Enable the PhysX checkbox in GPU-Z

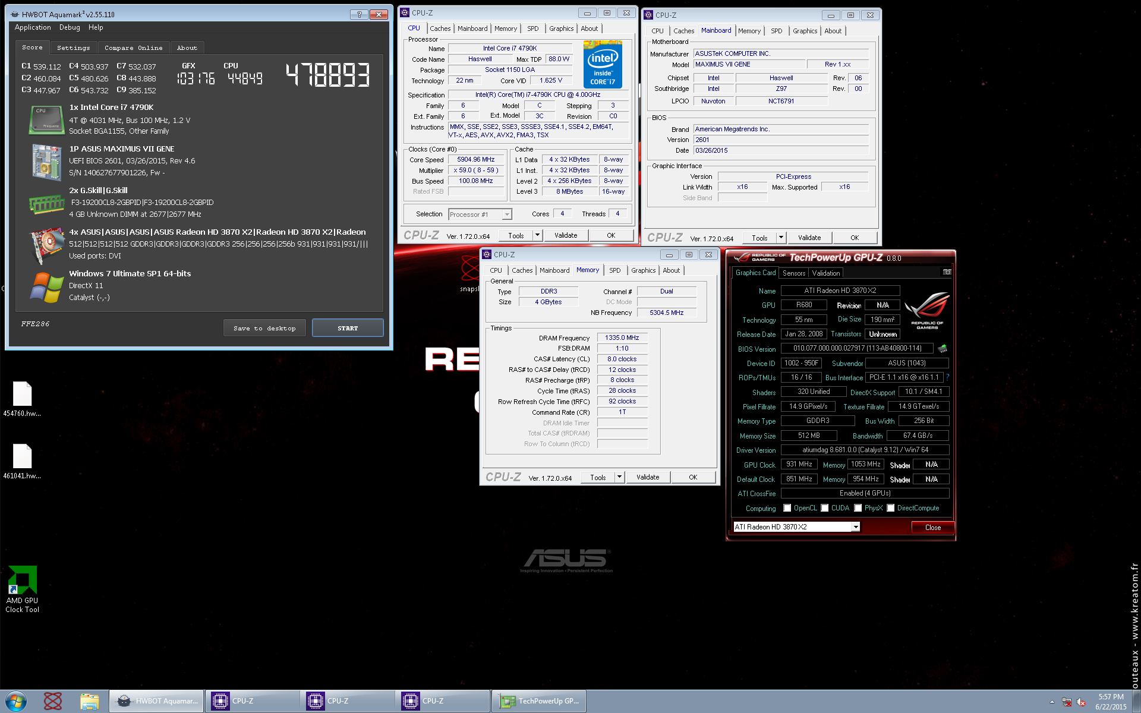tap(858, 508)
